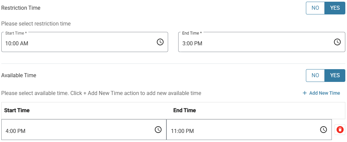This screenshot has width=347, height=142.
Task: Switch Available Time toggle to NO
Action: (315, 76)
